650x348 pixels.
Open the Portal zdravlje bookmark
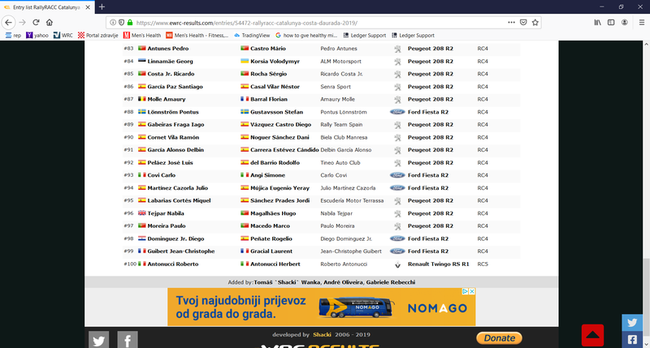click(97, 35)
